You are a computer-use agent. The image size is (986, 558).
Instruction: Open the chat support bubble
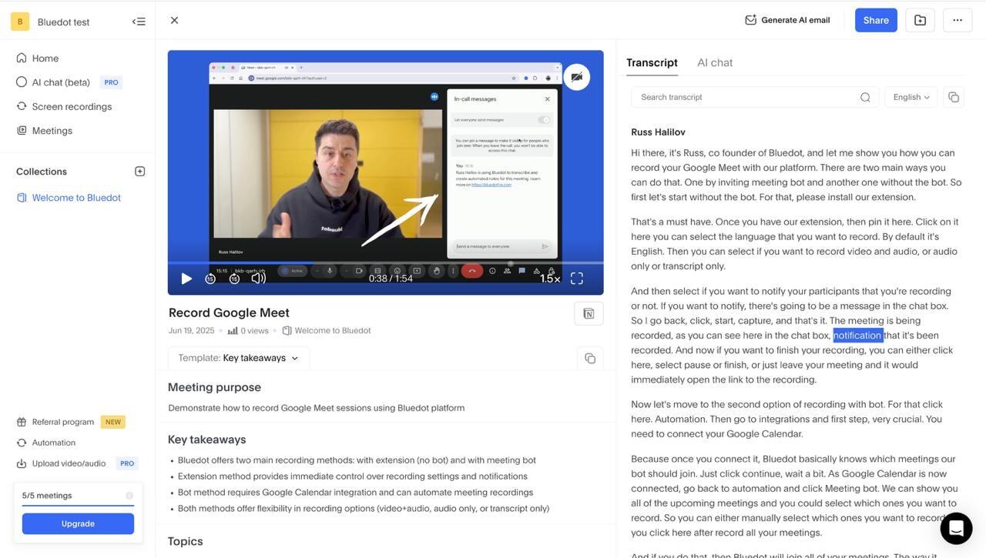(956, 529)
